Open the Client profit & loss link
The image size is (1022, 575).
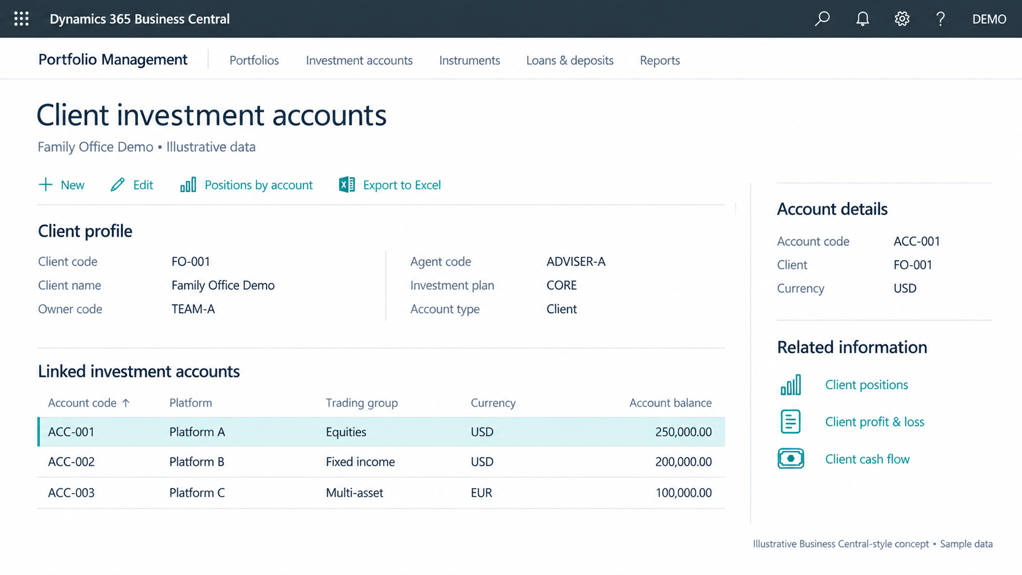(x=875, y=422)
